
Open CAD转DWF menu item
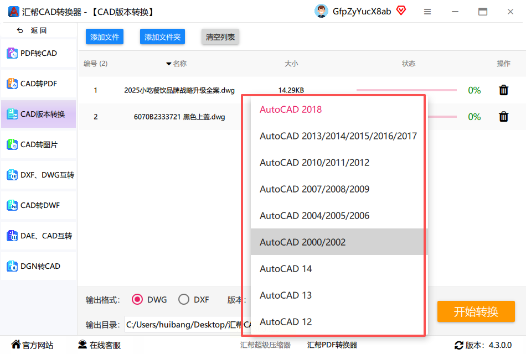point(39,205)
